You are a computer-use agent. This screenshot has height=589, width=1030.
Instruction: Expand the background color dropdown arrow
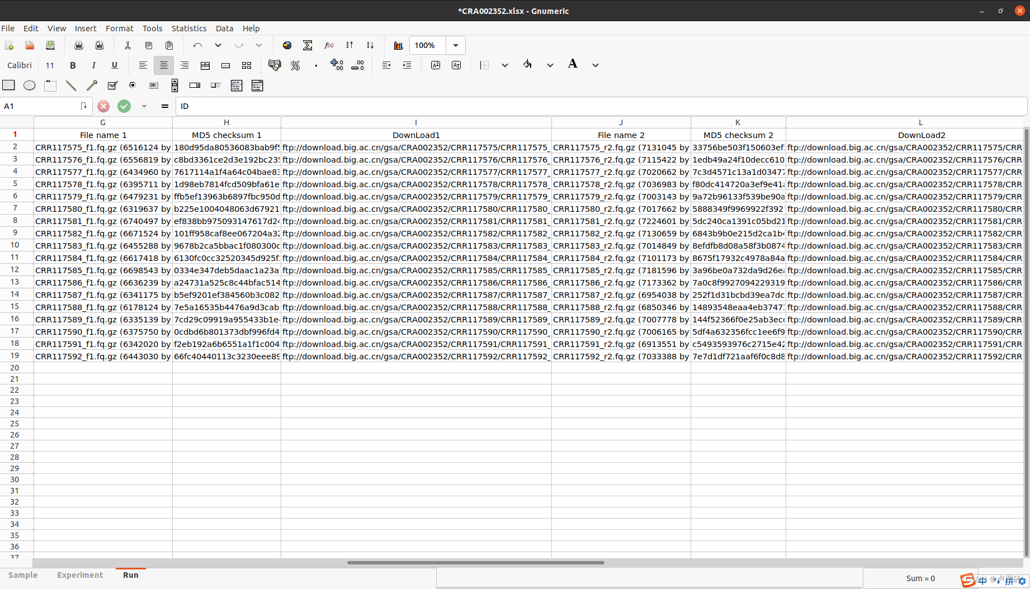tap(550, 65)
